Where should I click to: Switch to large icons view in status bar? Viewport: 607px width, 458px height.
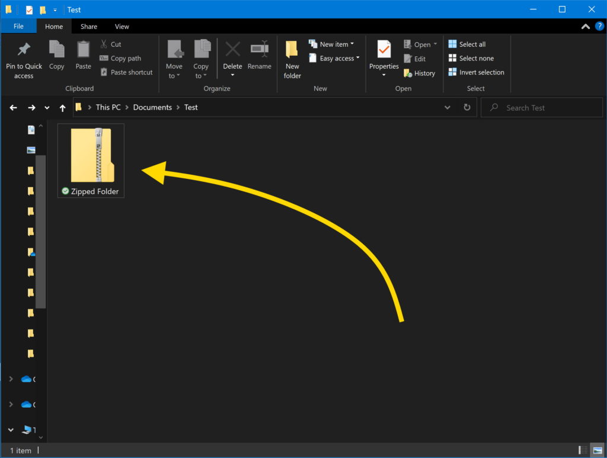click(598, 450)
